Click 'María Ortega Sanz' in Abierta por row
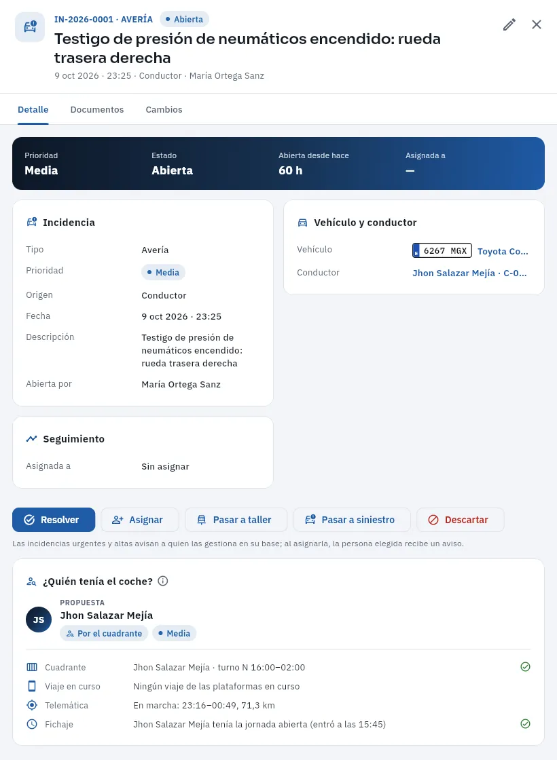The height and width of the screenshot is (760, 557). click(x=181, y=384)
